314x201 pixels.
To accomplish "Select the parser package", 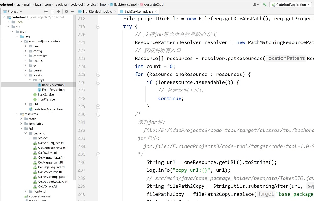I will click(38, 70).
